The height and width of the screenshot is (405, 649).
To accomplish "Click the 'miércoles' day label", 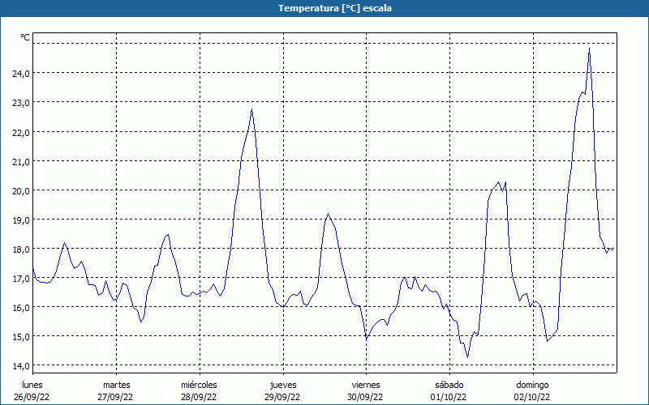I will point(199,385).
